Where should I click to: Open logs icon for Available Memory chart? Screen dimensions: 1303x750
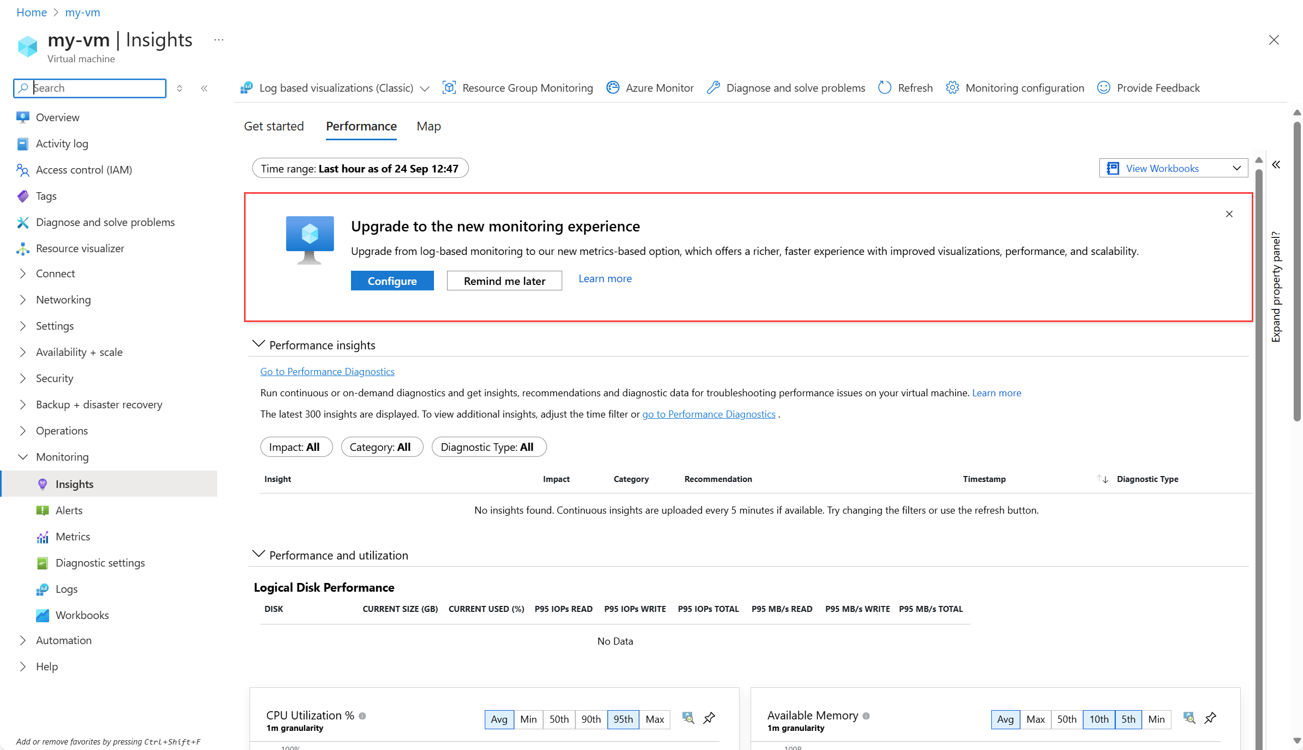click(1189, 718)
